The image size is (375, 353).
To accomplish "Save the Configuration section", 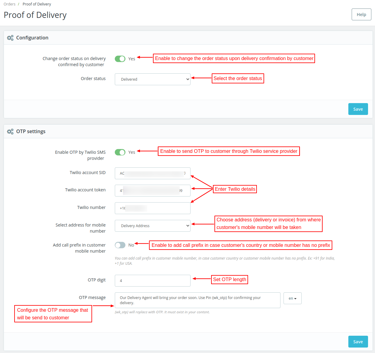I will tap(358, 109).
